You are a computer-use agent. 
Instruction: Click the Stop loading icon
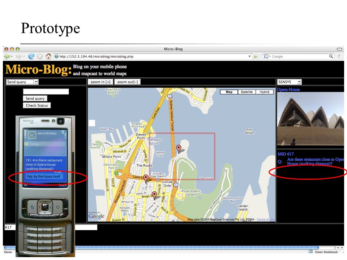click(40, 57)
